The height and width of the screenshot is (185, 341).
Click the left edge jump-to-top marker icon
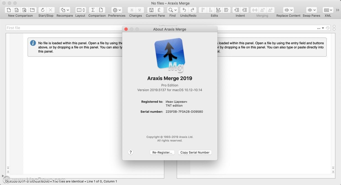8,168
